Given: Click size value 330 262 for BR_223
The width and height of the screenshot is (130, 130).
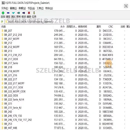Looking at the screenshot, I should (59, 103).
